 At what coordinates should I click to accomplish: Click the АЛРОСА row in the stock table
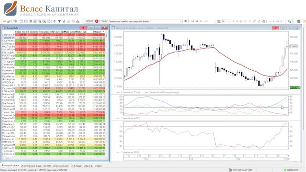tap(54, 82)
